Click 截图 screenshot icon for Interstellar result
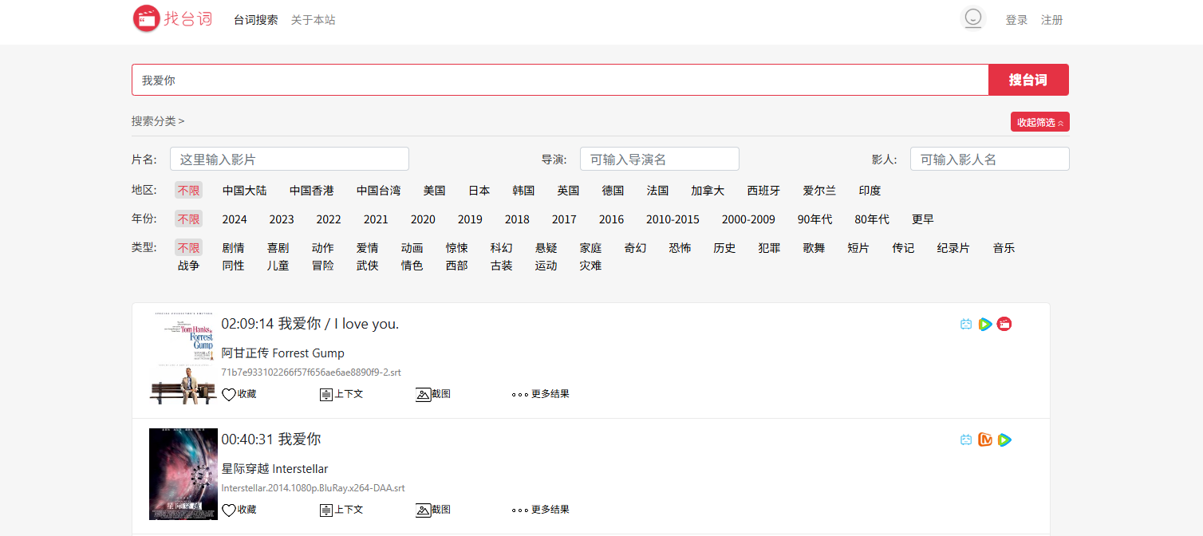 pos(424,510)
